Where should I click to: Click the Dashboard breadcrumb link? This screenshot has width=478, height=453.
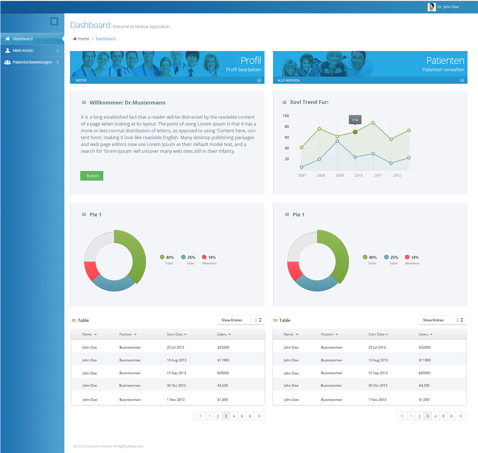106,38
